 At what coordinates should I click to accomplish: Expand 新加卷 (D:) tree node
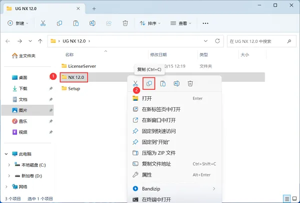point(9,176)
